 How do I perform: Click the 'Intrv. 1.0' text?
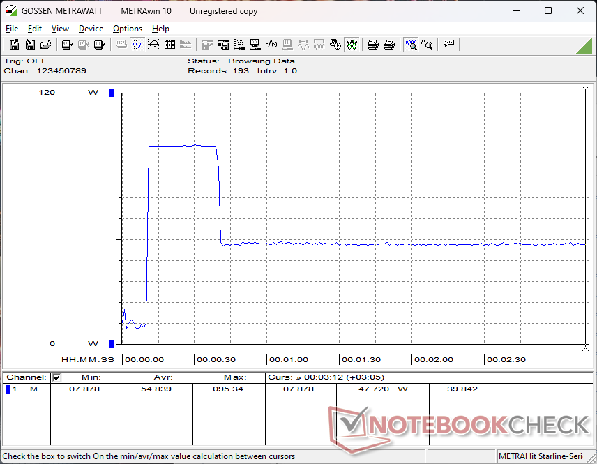tap(277, 71)
